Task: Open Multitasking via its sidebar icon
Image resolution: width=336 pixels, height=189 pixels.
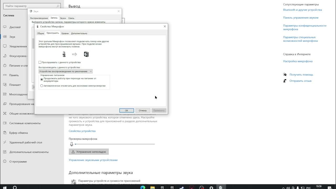Action: [x=5, y=94]
